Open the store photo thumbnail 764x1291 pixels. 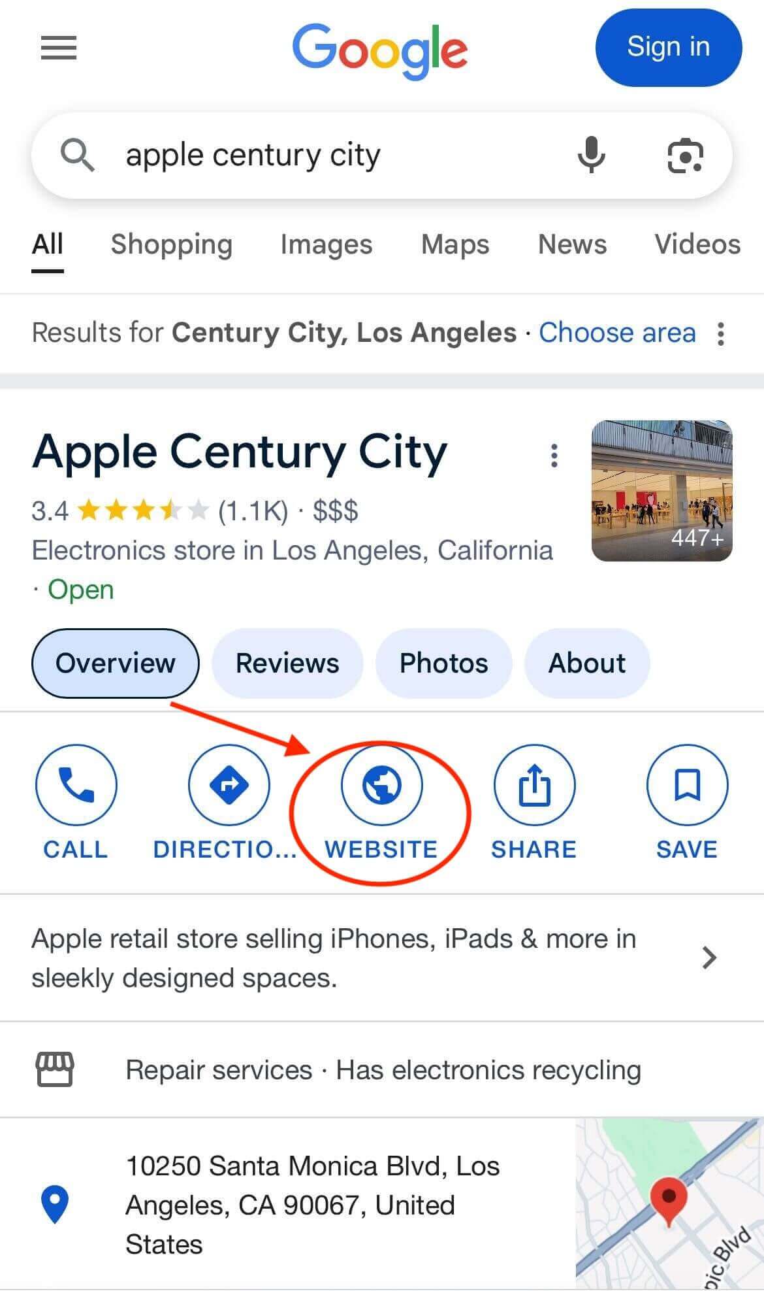point(661,490)
